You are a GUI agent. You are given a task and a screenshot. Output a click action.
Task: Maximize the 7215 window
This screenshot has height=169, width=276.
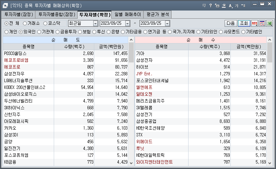coord(262,4)
